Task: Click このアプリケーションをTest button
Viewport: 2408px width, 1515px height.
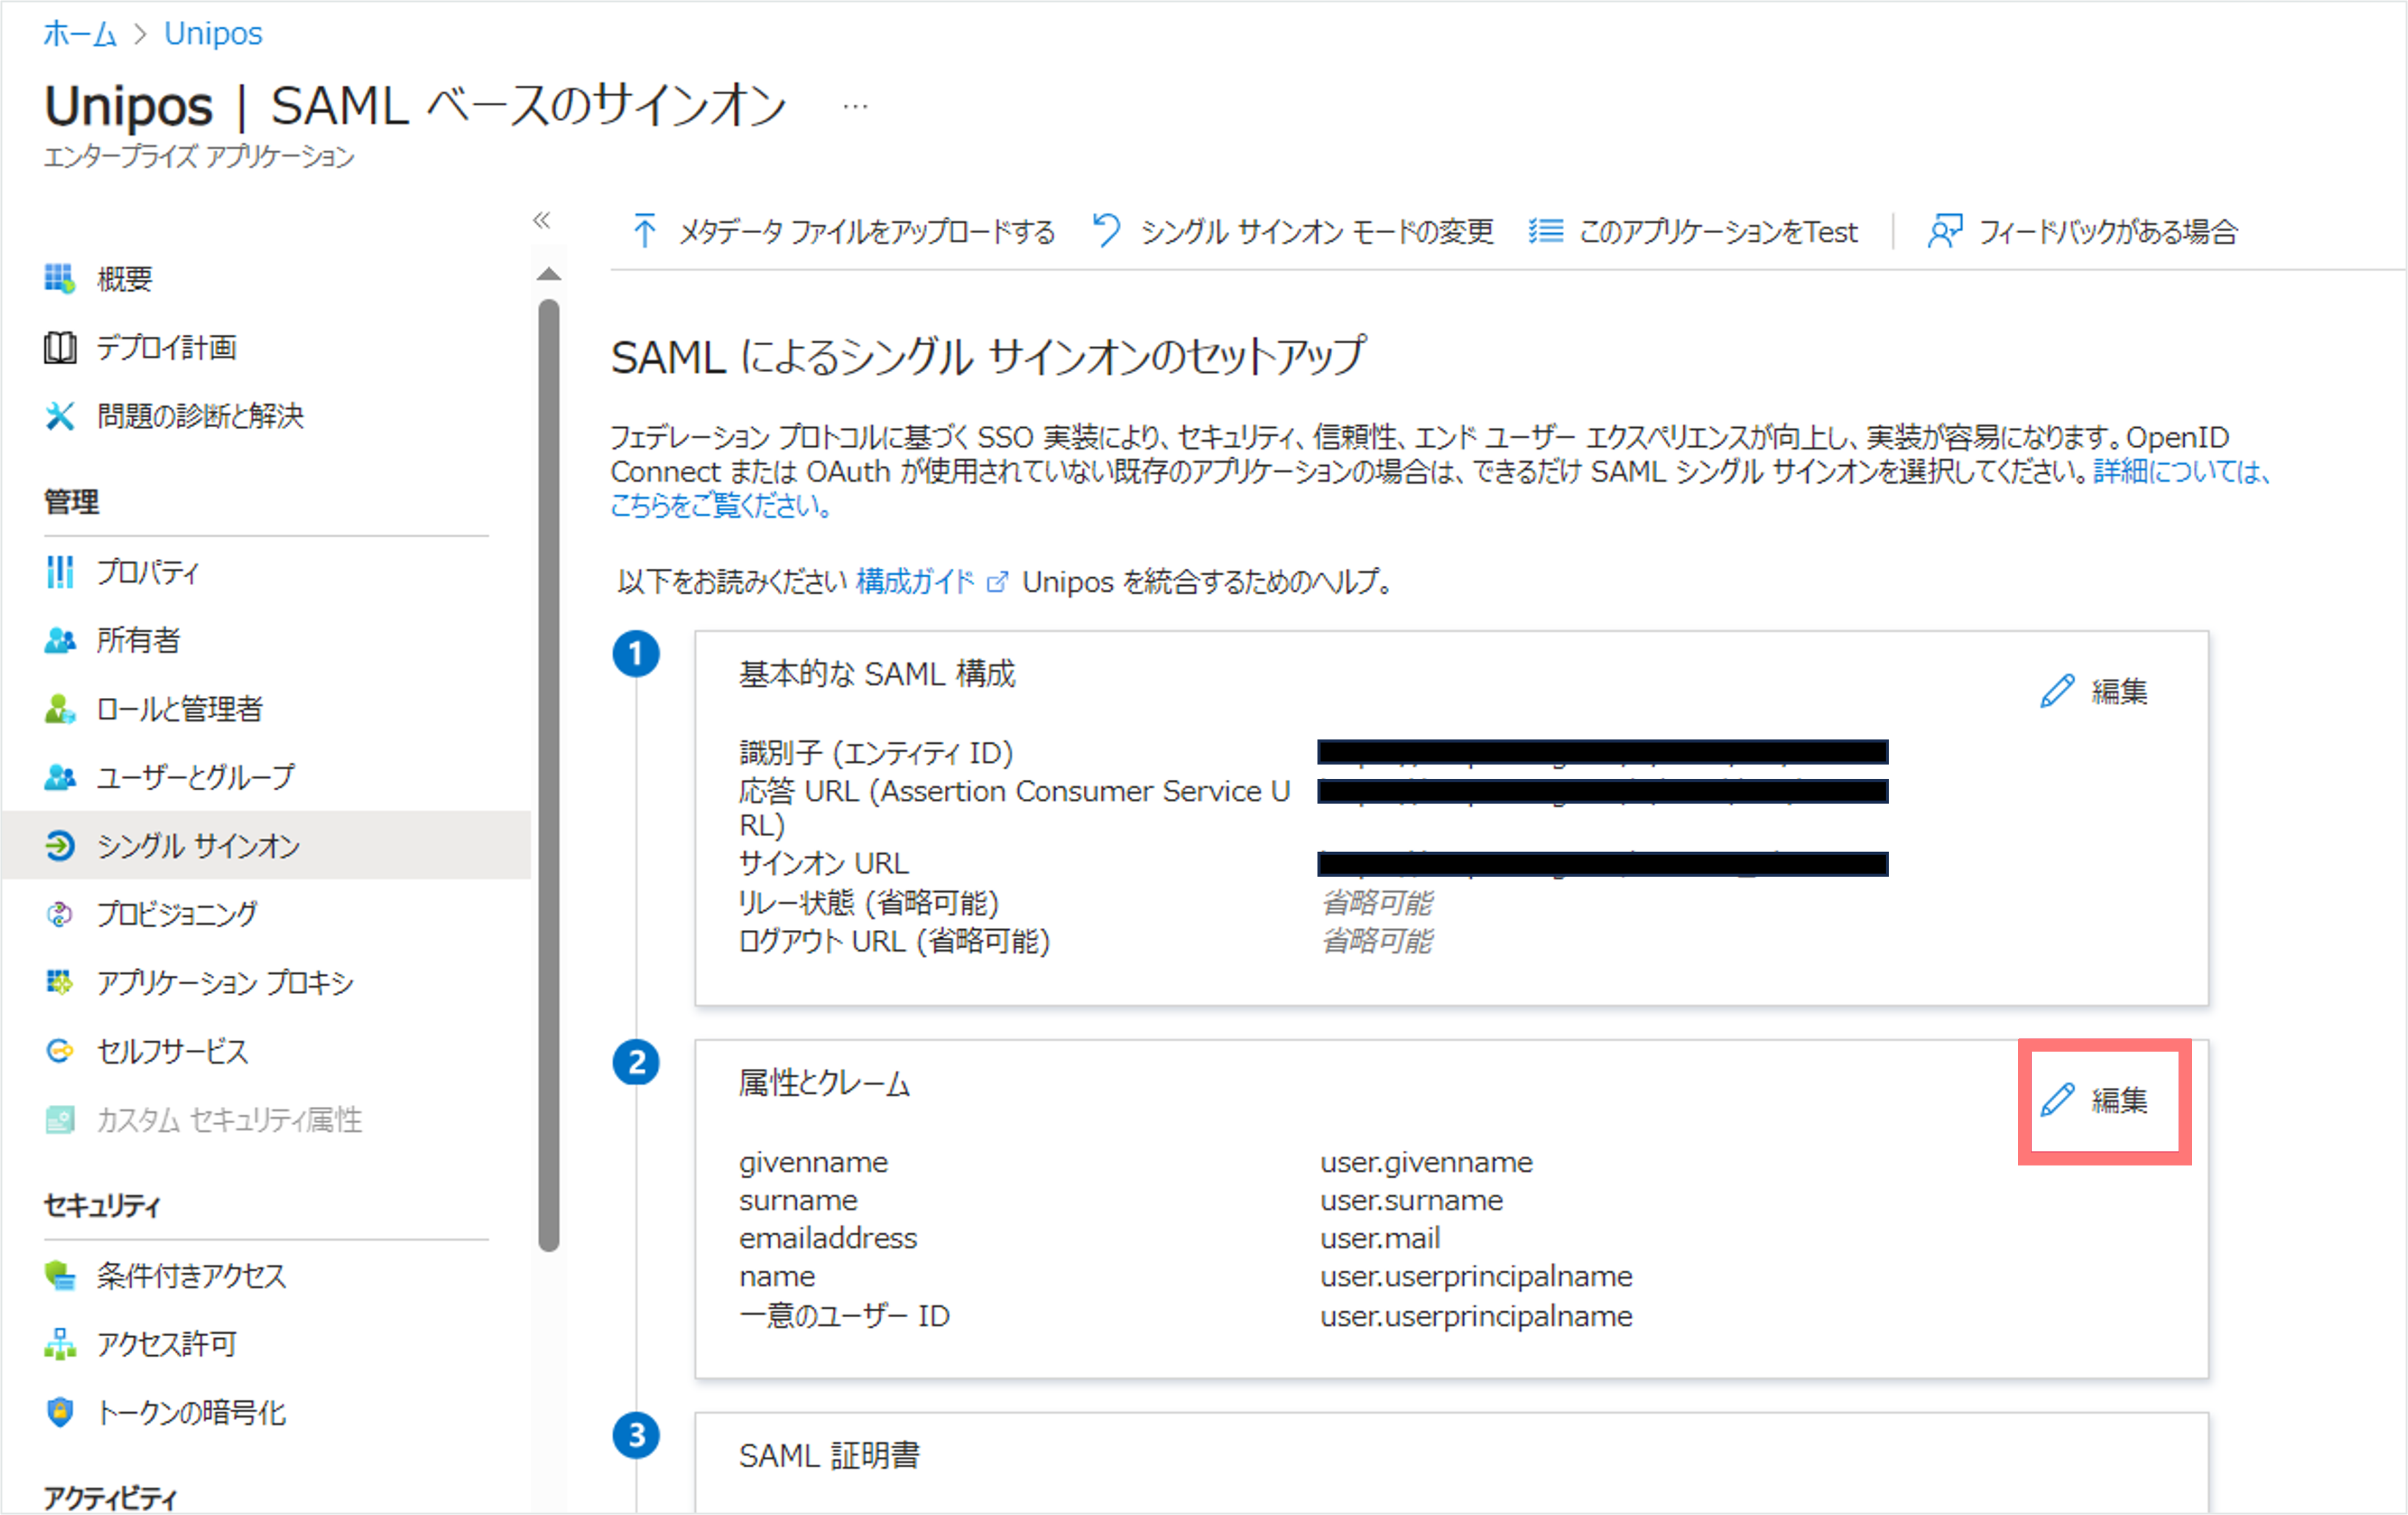Action: pos(1693,231)
